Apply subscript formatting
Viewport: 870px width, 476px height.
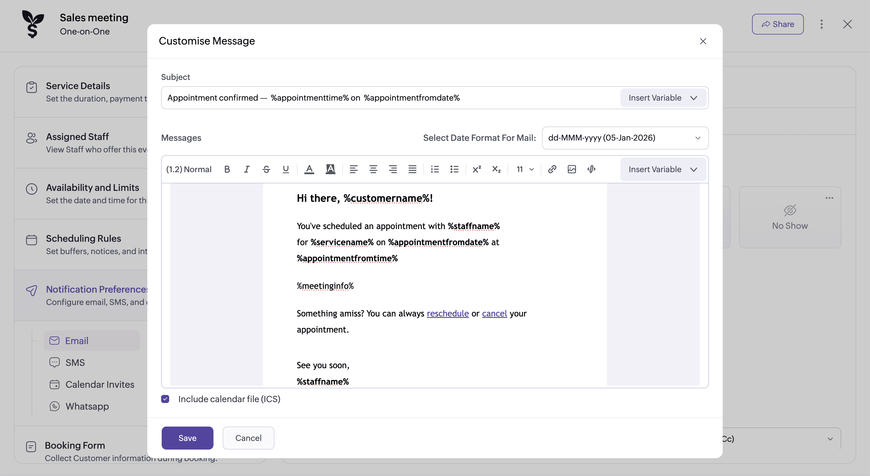click(x=496, y=169)
